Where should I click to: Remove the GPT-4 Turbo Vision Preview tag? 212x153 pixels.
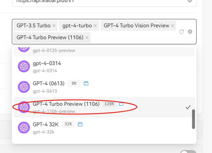(x=173, y=26)
